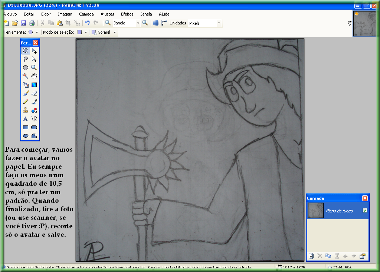
Task: Toggle visibility of Plano de fundo layer
Action: (365, 211)
